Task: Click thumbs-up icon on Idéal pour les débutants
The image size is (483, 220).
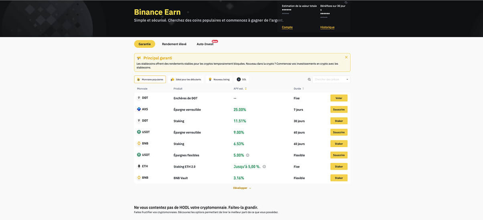Action: tap(172, 80)
